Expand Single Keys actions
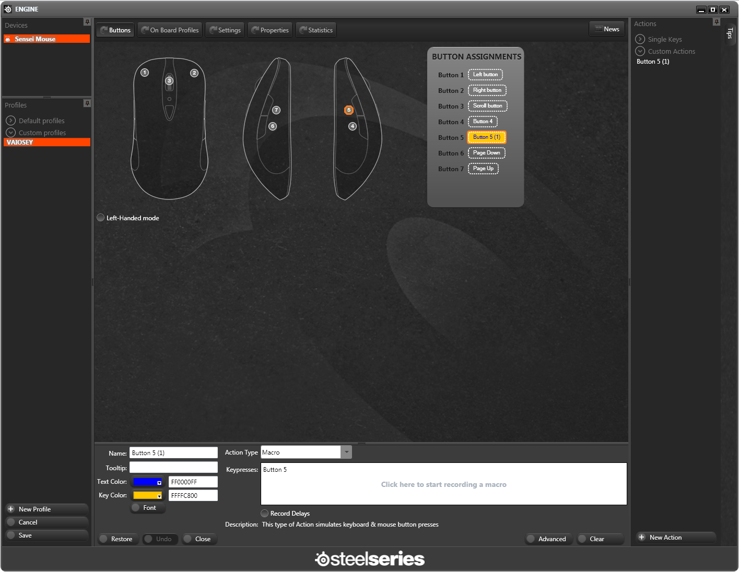739x572 pixels. point(640,39)
